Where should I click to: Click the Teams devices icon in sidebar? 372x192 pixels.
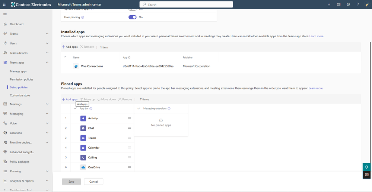(x=5, y=53)
